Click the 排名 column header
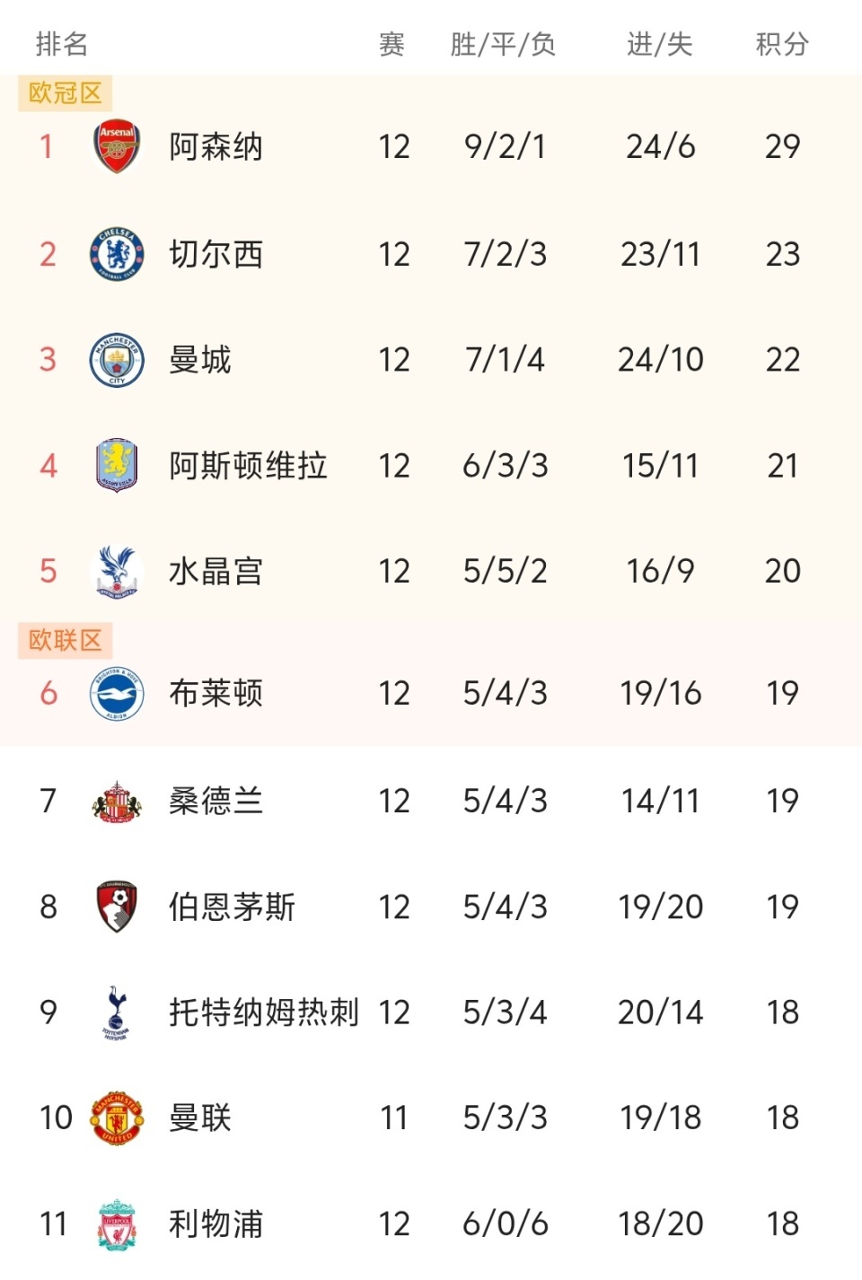 coord(62,43)
